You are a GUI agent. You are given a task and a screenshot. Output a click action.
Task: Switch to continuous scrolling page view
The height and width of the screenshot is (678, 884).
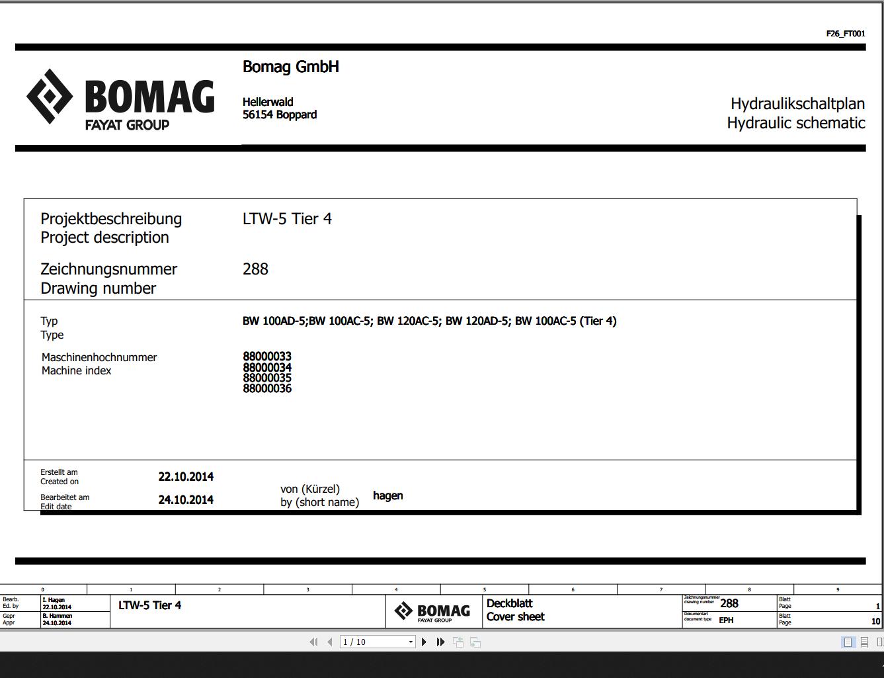(865, 642)
